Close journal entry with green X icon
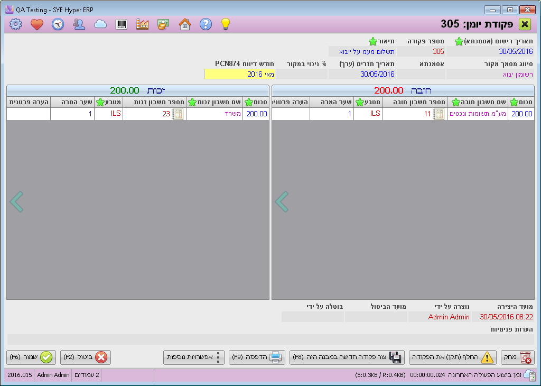 (x=525, y=24)
